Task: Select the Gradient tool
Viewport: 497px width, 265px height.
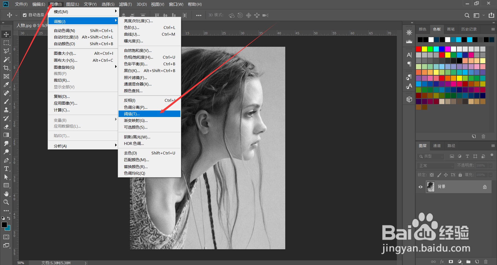Action: [6, 135]
